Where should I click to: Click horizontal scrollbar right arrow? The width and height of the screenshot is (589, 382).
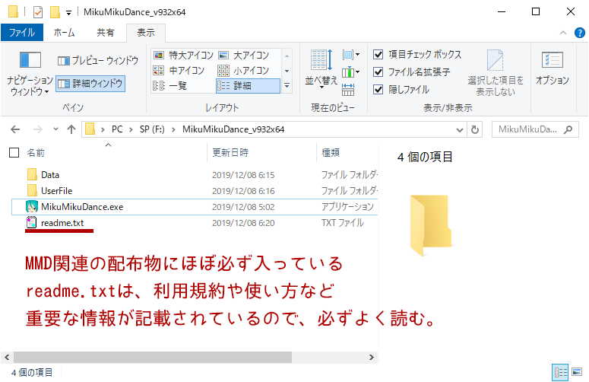(x=372, y=357)
